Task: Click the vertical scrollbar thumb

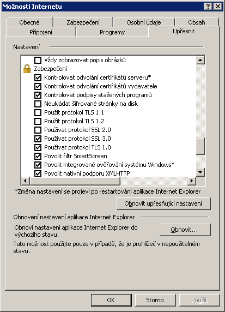Action: pos(200,146)
